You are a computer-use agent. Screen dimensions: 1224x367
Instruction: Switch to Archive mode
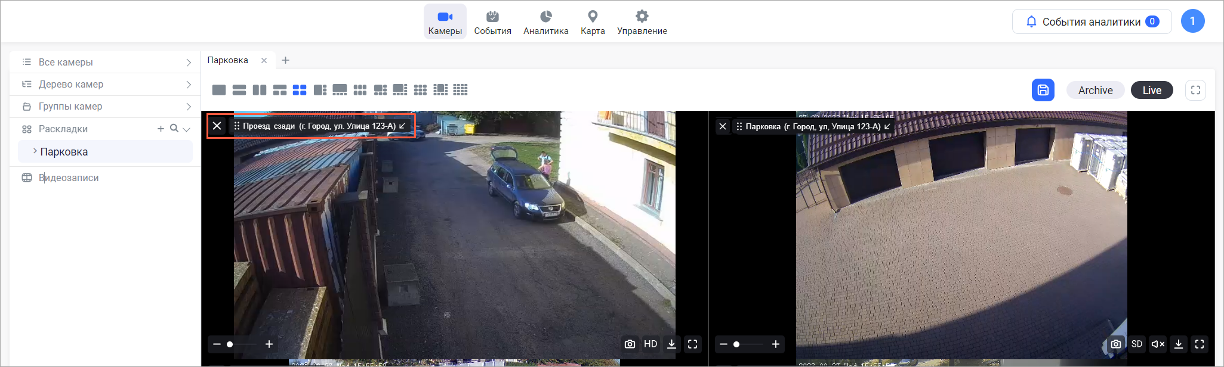[1095, 90]
